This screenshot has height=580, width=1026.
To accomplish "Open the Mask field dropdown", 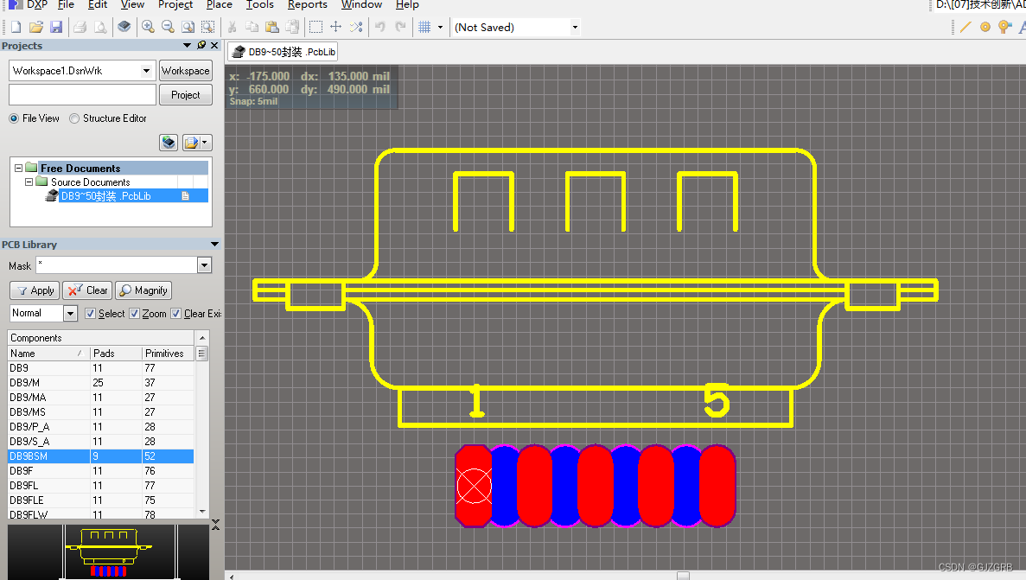I will (x=204, y=265).
